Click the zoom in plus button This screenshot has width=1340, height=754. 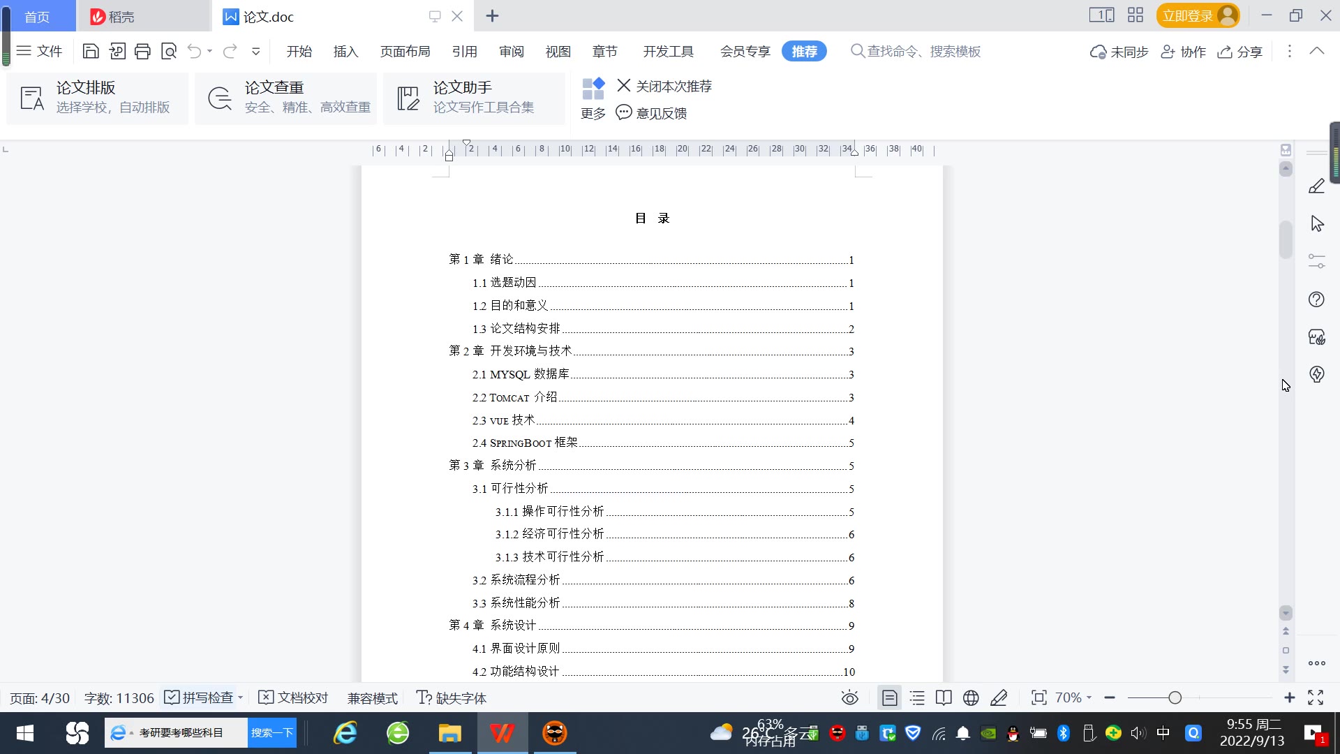(x=1290, y=697)
